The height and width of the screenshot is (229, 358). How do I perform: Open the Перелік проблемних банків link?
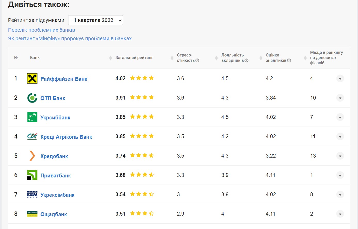[42, 30]
